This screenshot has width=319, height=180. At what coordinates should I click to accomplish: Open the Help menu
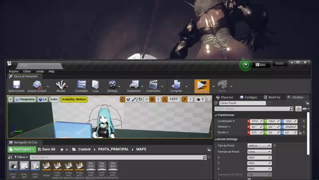coord(52,71)
